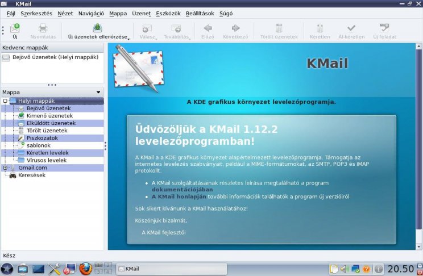Click the 20.50 clock
This screenshot has width=423, height=276.
(401, 269)
